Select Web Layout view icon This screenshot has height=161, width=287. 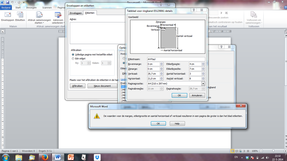click(x=240, y=151)
